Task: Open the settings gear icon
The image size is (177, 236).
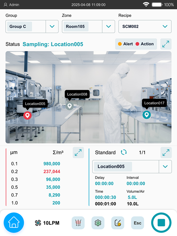Action: [98, 223]
